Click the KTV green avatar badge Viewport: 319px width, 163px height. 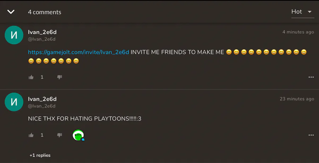[x=78, y=135]
